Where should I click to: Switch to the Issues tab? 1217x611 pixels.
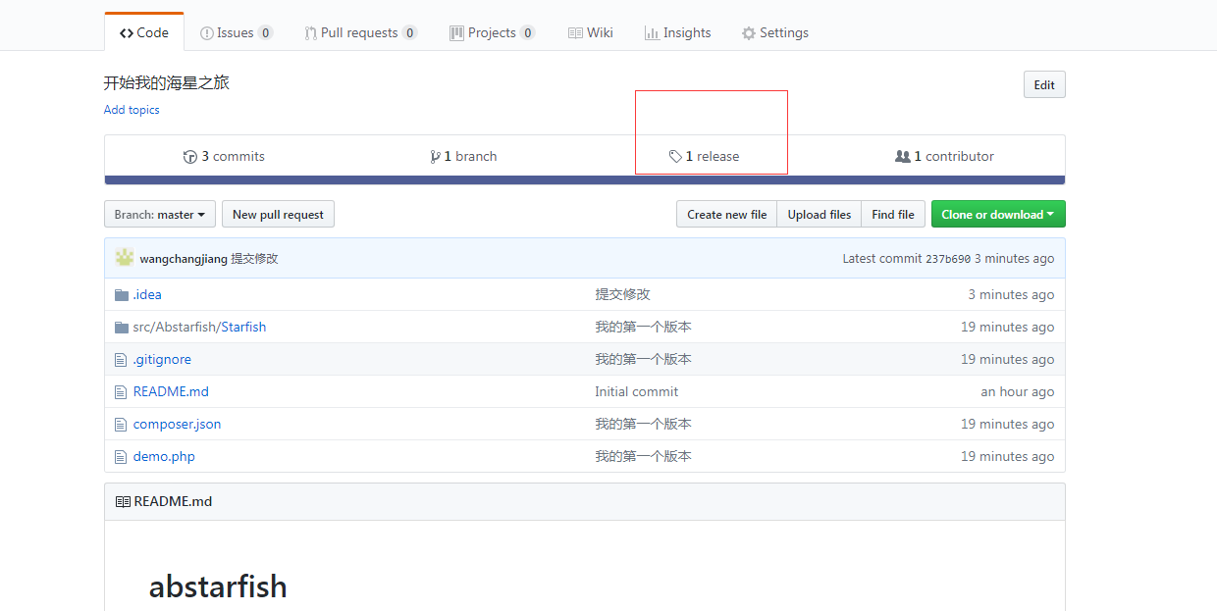click(236, 32)
